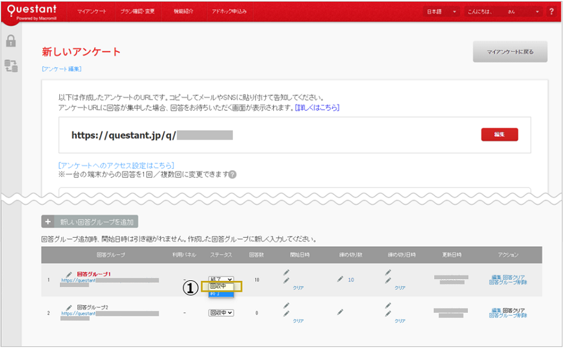Image resolution: width=563 pixels, height=348 pixels.
Task: Click the 更新日時 column header
Action: [452, 255]
